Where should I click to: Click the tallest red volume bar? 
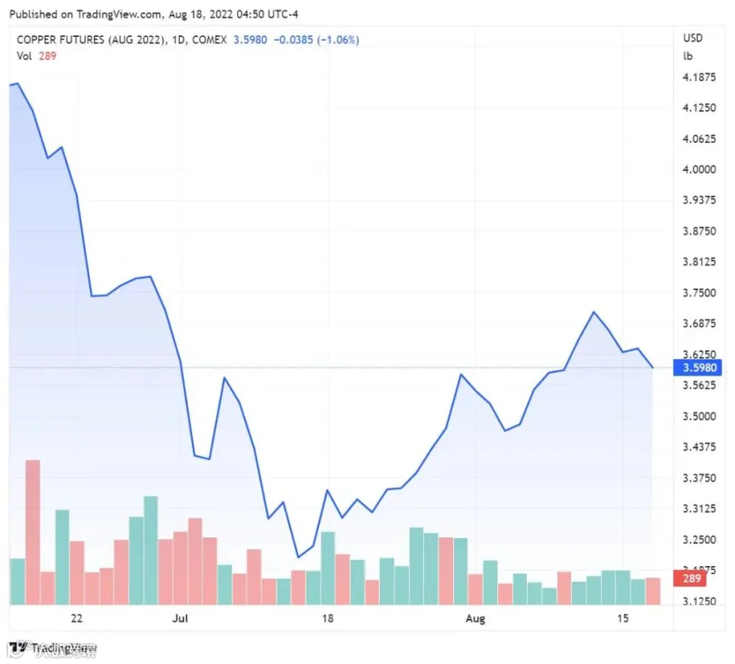tap(33, 533)
